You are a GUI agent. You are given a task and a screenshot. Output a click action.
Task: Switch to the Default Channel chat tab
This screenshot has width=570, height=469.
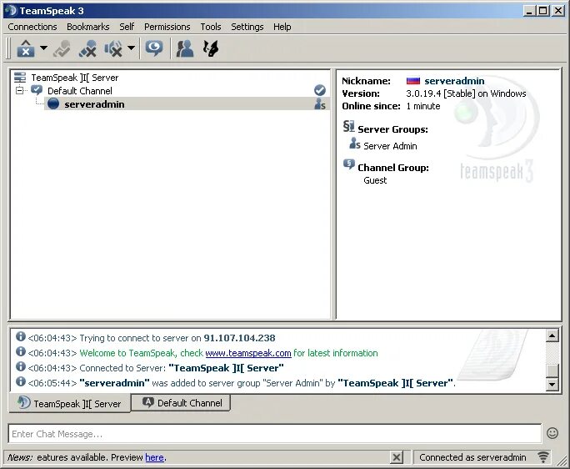(181, 403)
